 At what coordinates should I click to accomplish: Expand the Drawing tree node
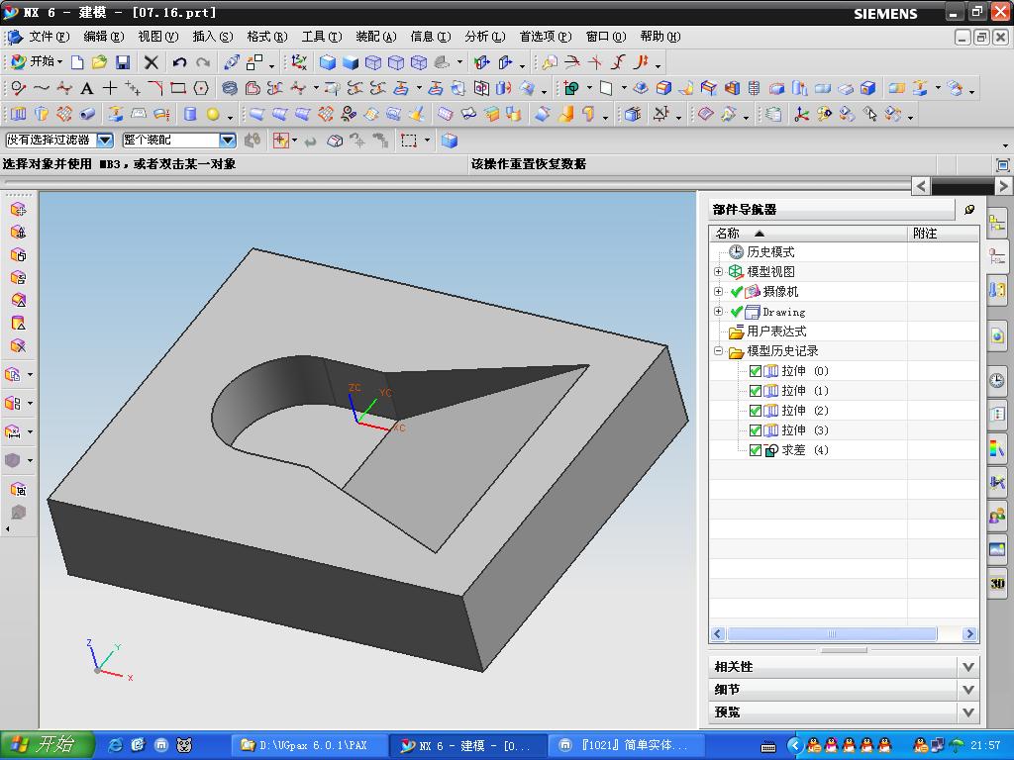click(718, 312)
